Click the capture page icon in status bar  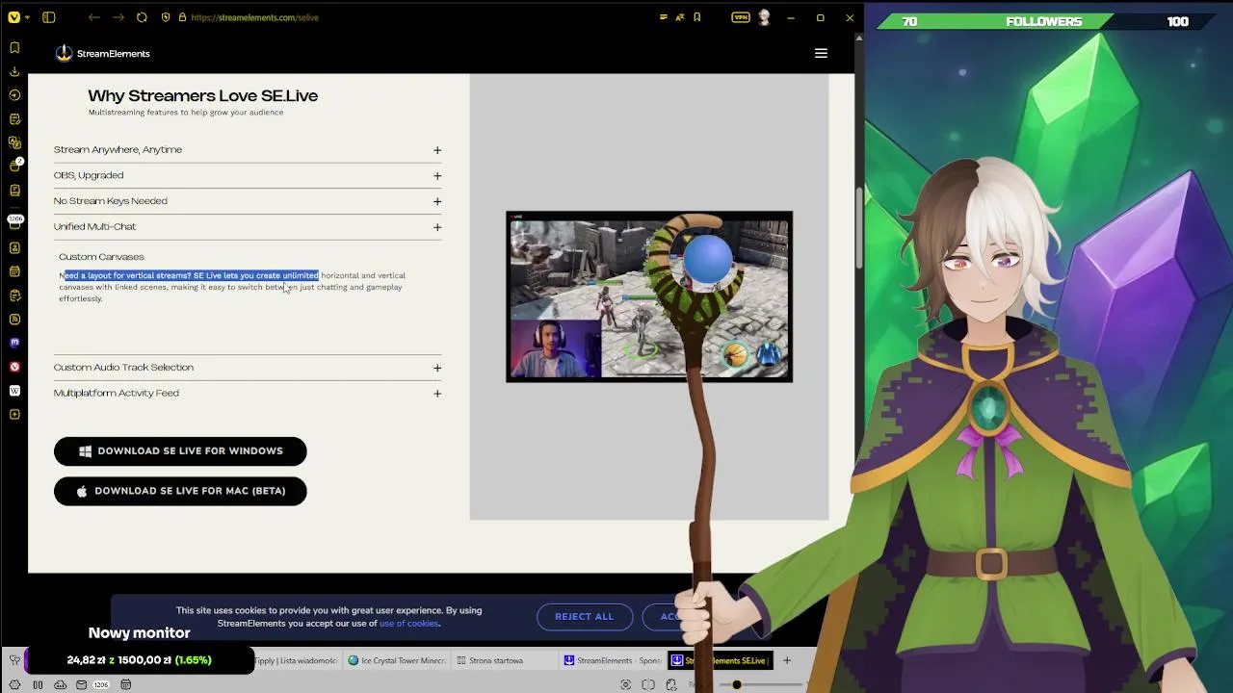coord(625,685)
